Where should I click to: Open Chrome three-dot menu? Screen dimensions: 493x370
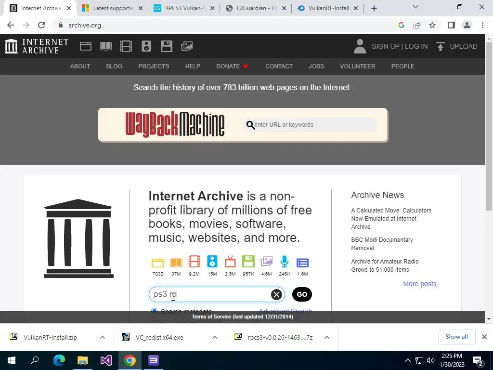482,25
